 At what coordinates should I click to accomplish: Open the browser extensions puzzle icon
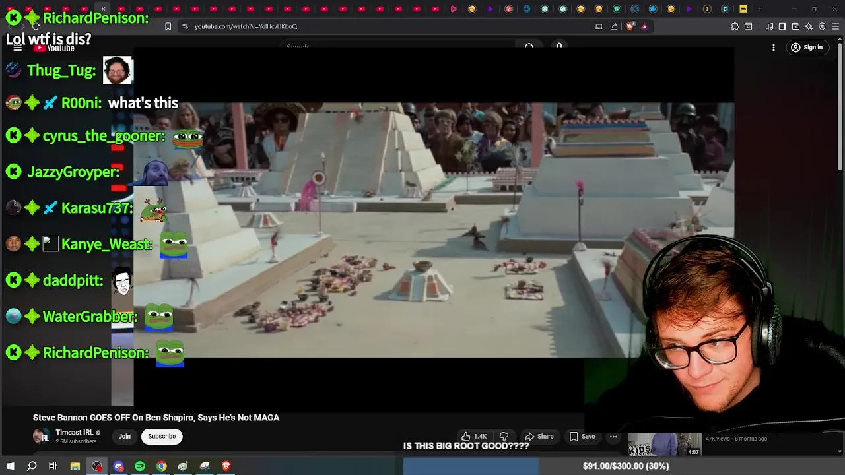[735, 26]
